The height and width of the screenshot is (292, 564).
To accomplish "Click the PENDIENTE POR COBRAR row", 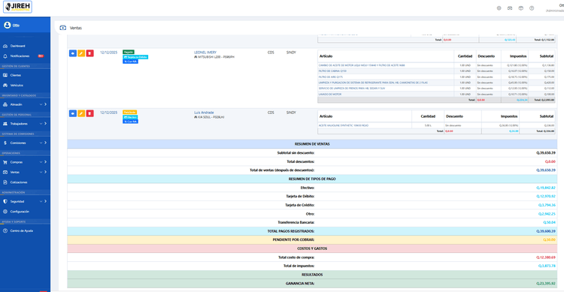I will click(x=312, y=240).
